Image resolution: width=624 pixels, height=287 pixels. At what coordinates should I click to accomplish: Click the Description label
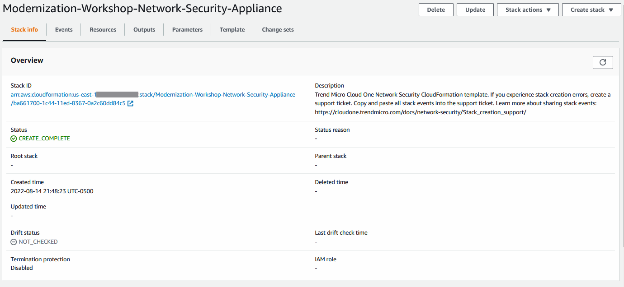[x=330, y=86]
